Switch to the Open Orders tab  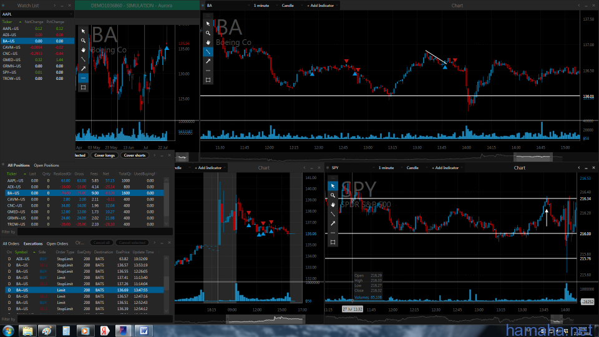[57, 244]
